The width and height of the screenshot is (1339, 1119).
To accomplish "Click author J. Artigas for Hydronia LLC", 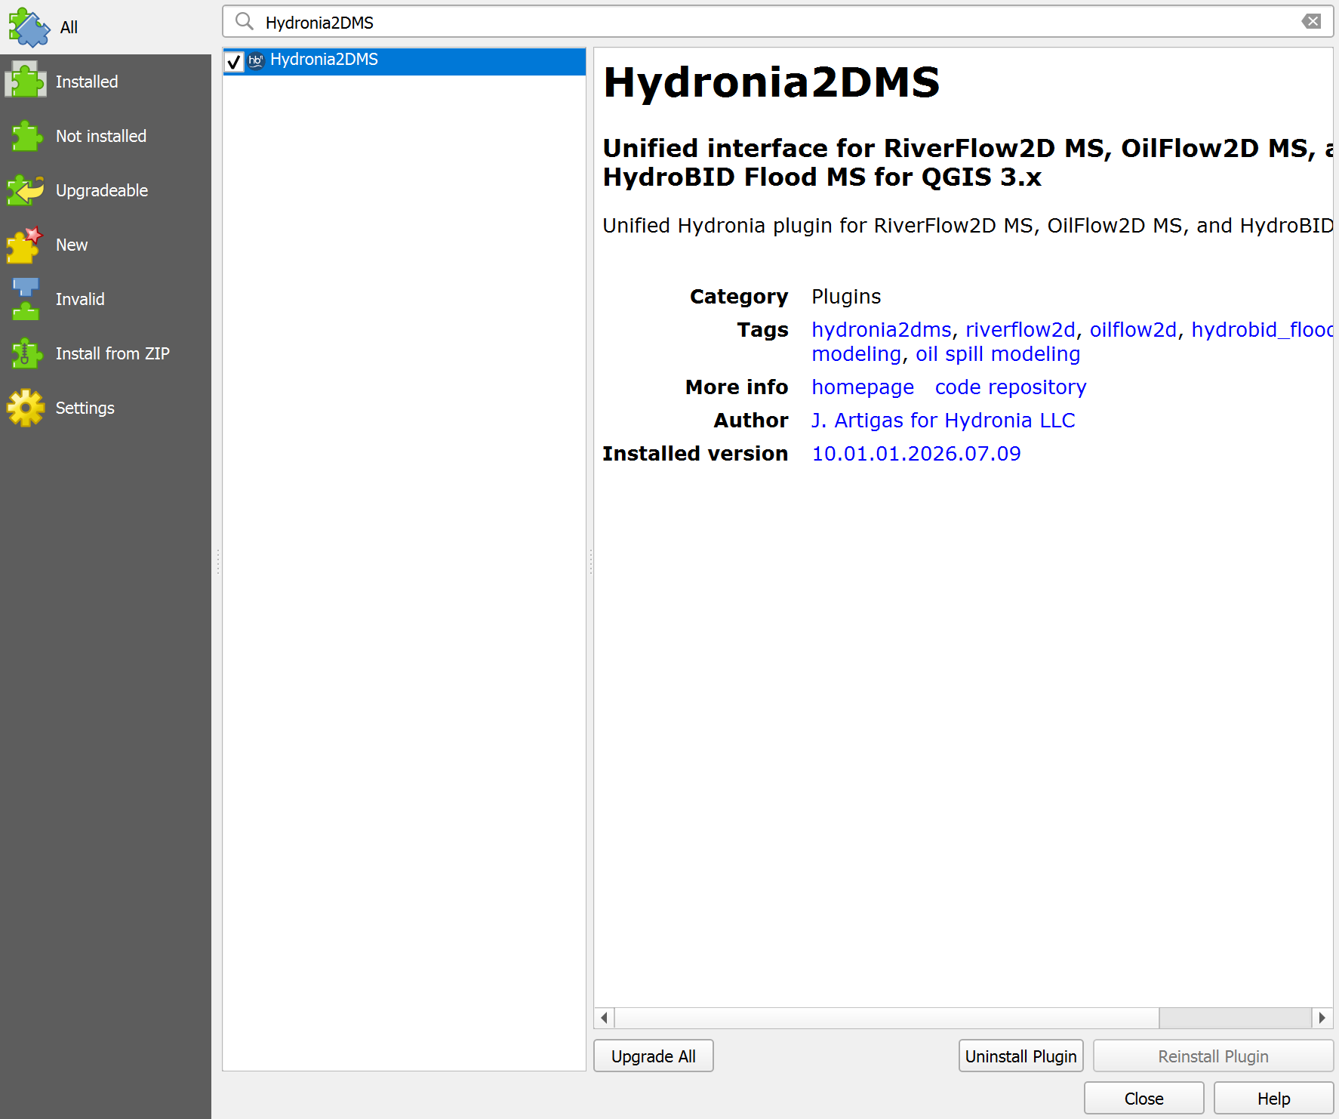I will [x=943, y=421].
